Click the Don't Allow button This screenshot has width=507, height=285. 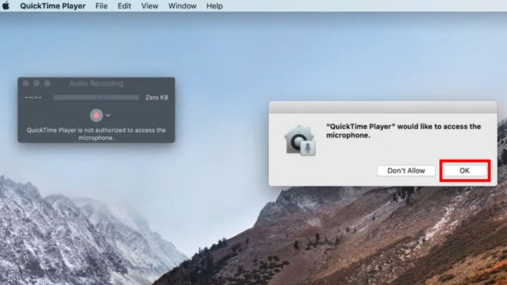(406, 170)
